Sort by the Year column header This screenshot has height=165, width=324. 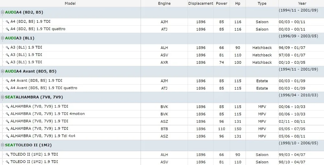click(302, 4)
